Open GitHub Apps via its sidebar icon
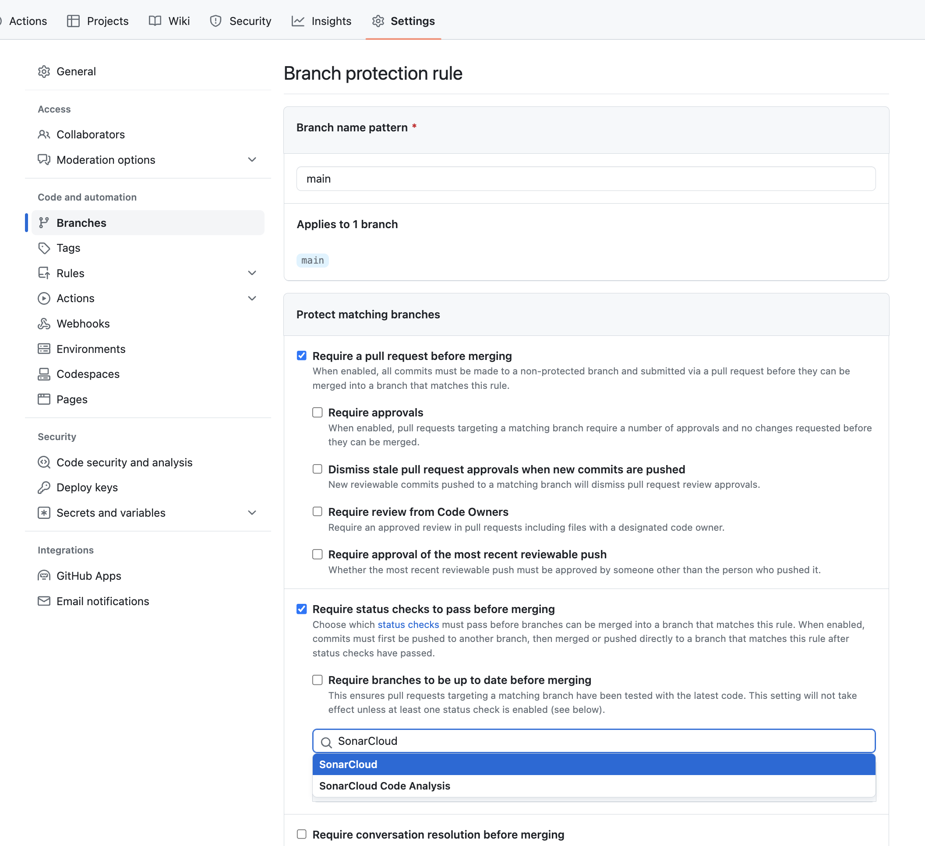925x846 pixels. (44, 575)
